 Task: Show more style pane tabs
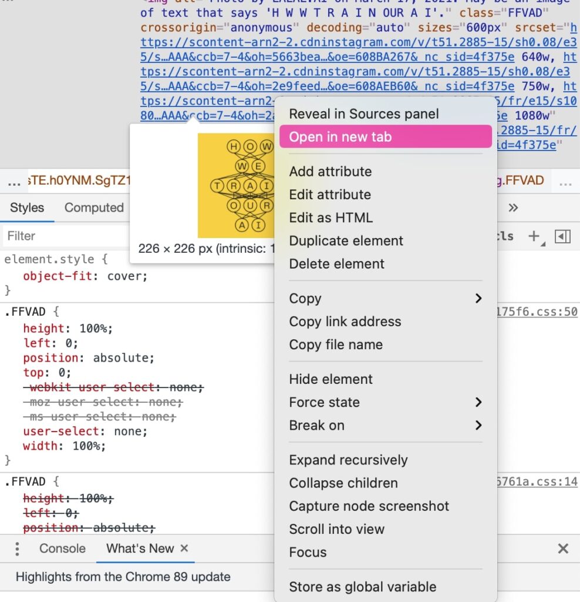tap(513, 208)
